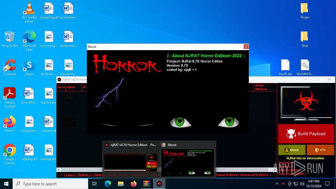Open acrosstho... Word document
Image resolution: width=336 pixels, height=189 pixels.
pos(29,96)
